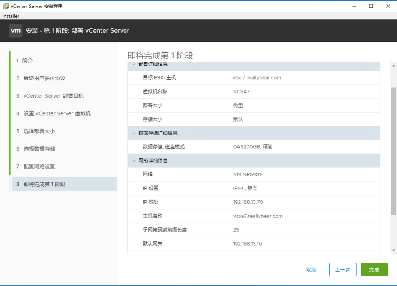This screenshot has height=286, width=397.
Task: Click the 数据存储, 磁盘模式 label
Action: click(x=164, y=147)
